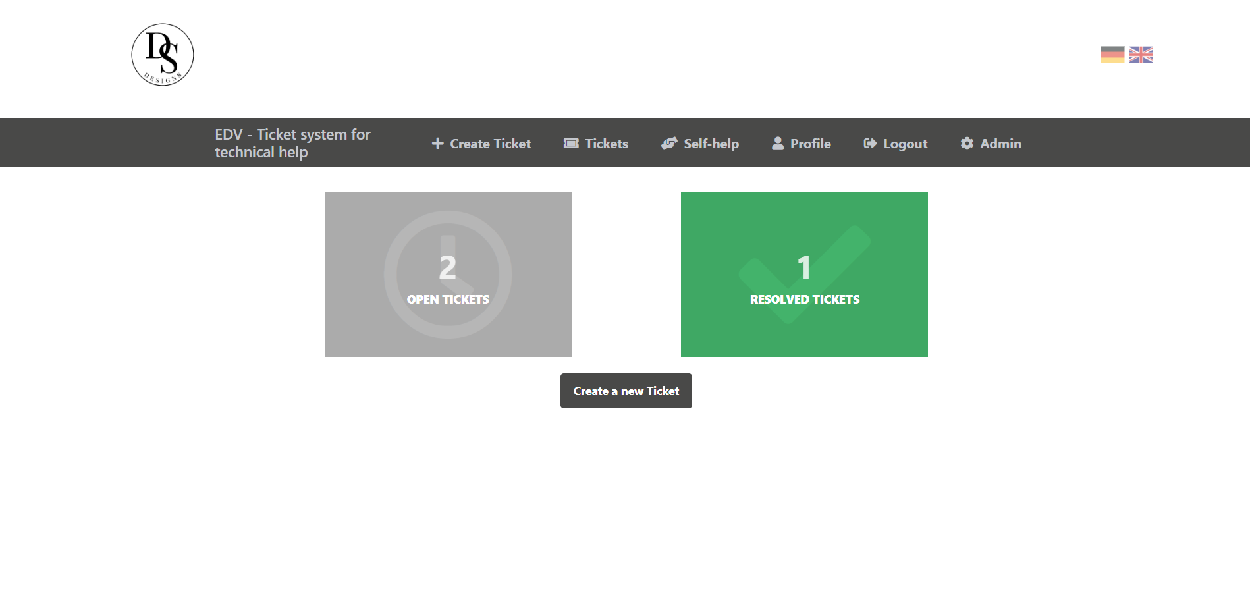Open the Profile page
The width and height of the screenshot is (1250, 596).
click(x=811, y=144)
